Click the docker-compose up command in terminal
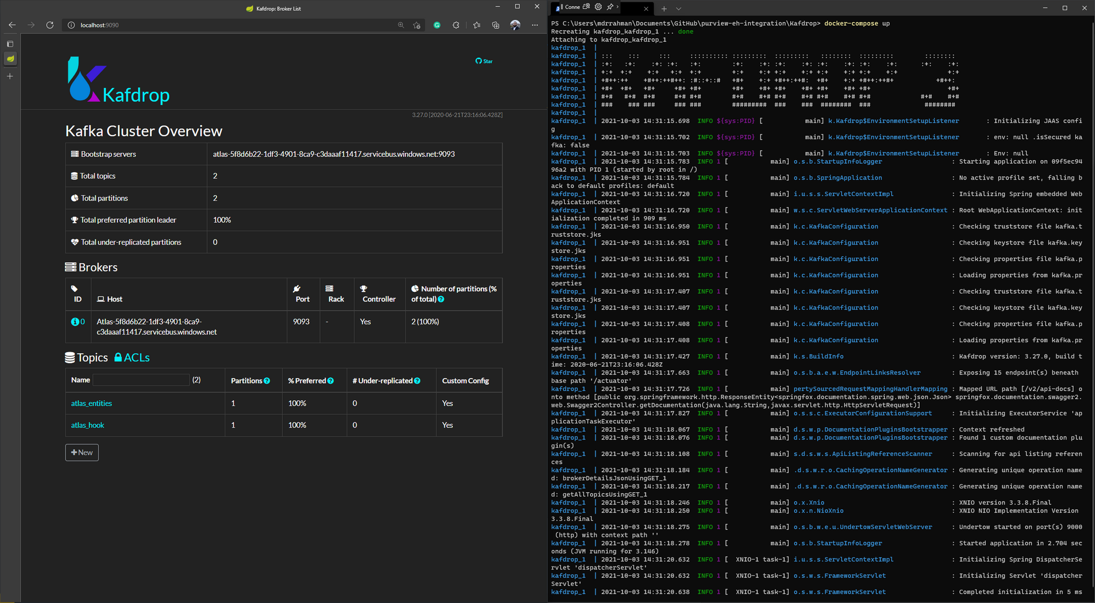 857,23
